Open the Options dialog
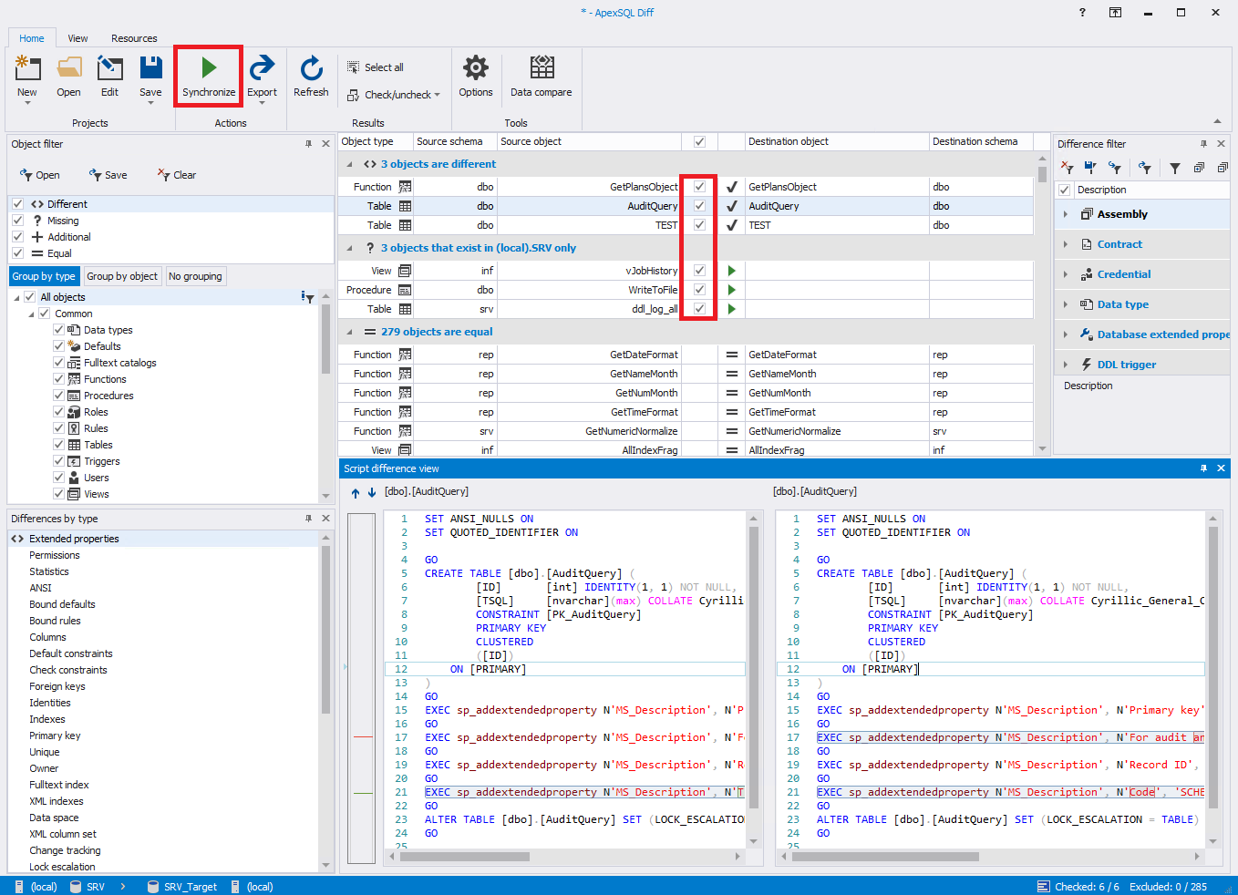Image resolution: width=1238 pixels, height=895 pixels. point(476,77)
